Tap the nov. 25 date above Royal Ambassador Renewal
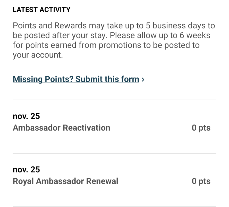This screenshot has width=229, height=207. pyautogui.click(x=26, y=170)
